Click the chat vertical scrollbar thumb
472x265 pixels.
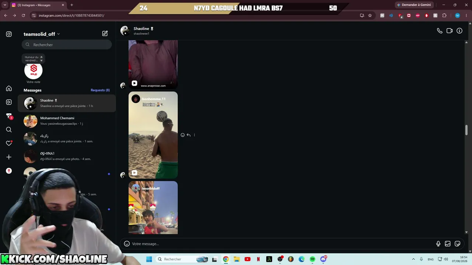point(466,130)
